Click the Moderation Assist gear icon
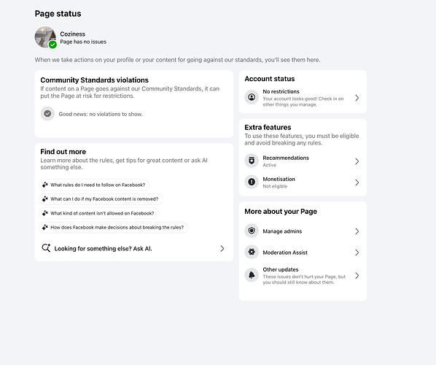The image size is (436, 365). tap(252, 252)
